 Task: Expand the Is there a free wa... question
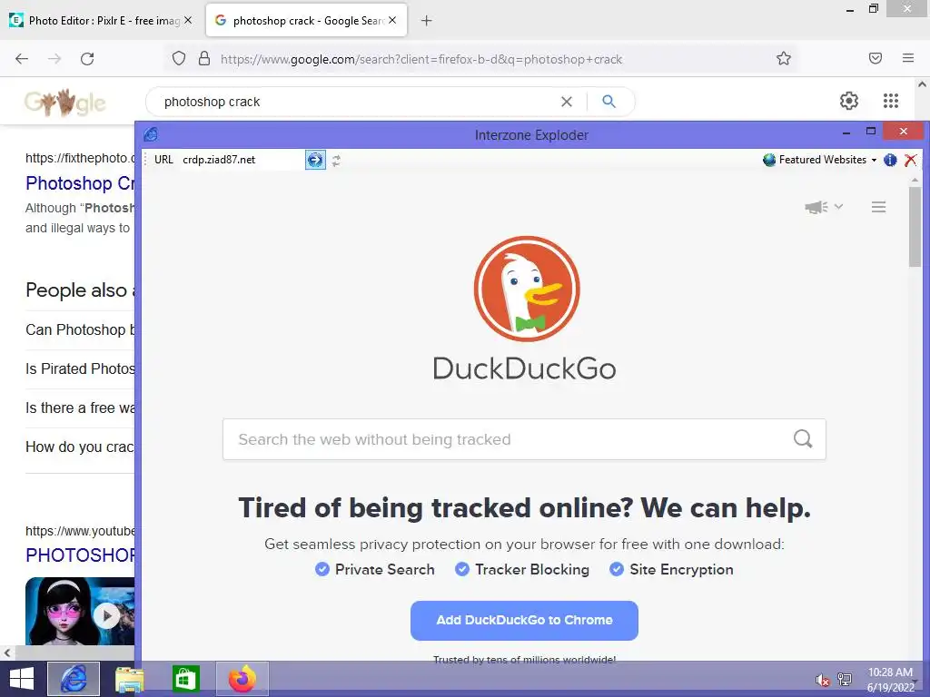[80, 407]
